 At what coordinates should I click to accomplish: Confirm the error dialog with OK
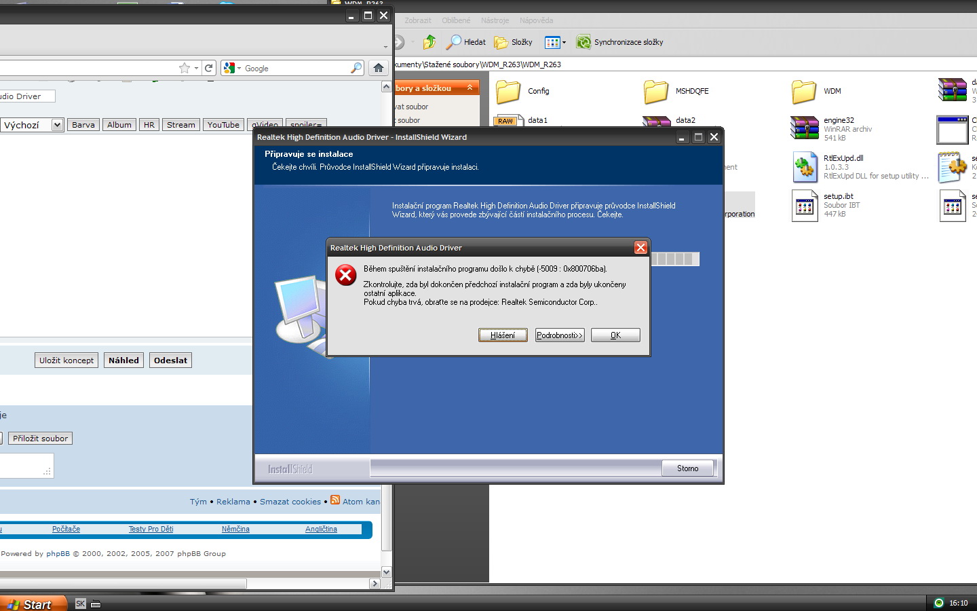pos(615,335)
